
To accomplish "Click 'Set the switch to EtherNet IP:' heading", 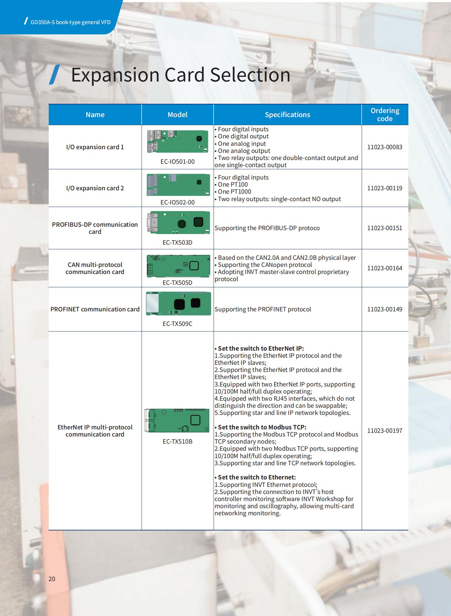I will tap(259, 348).
